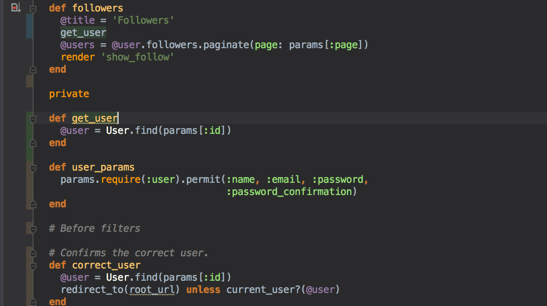Click the 'Followers' string literal

pos(143,20)
